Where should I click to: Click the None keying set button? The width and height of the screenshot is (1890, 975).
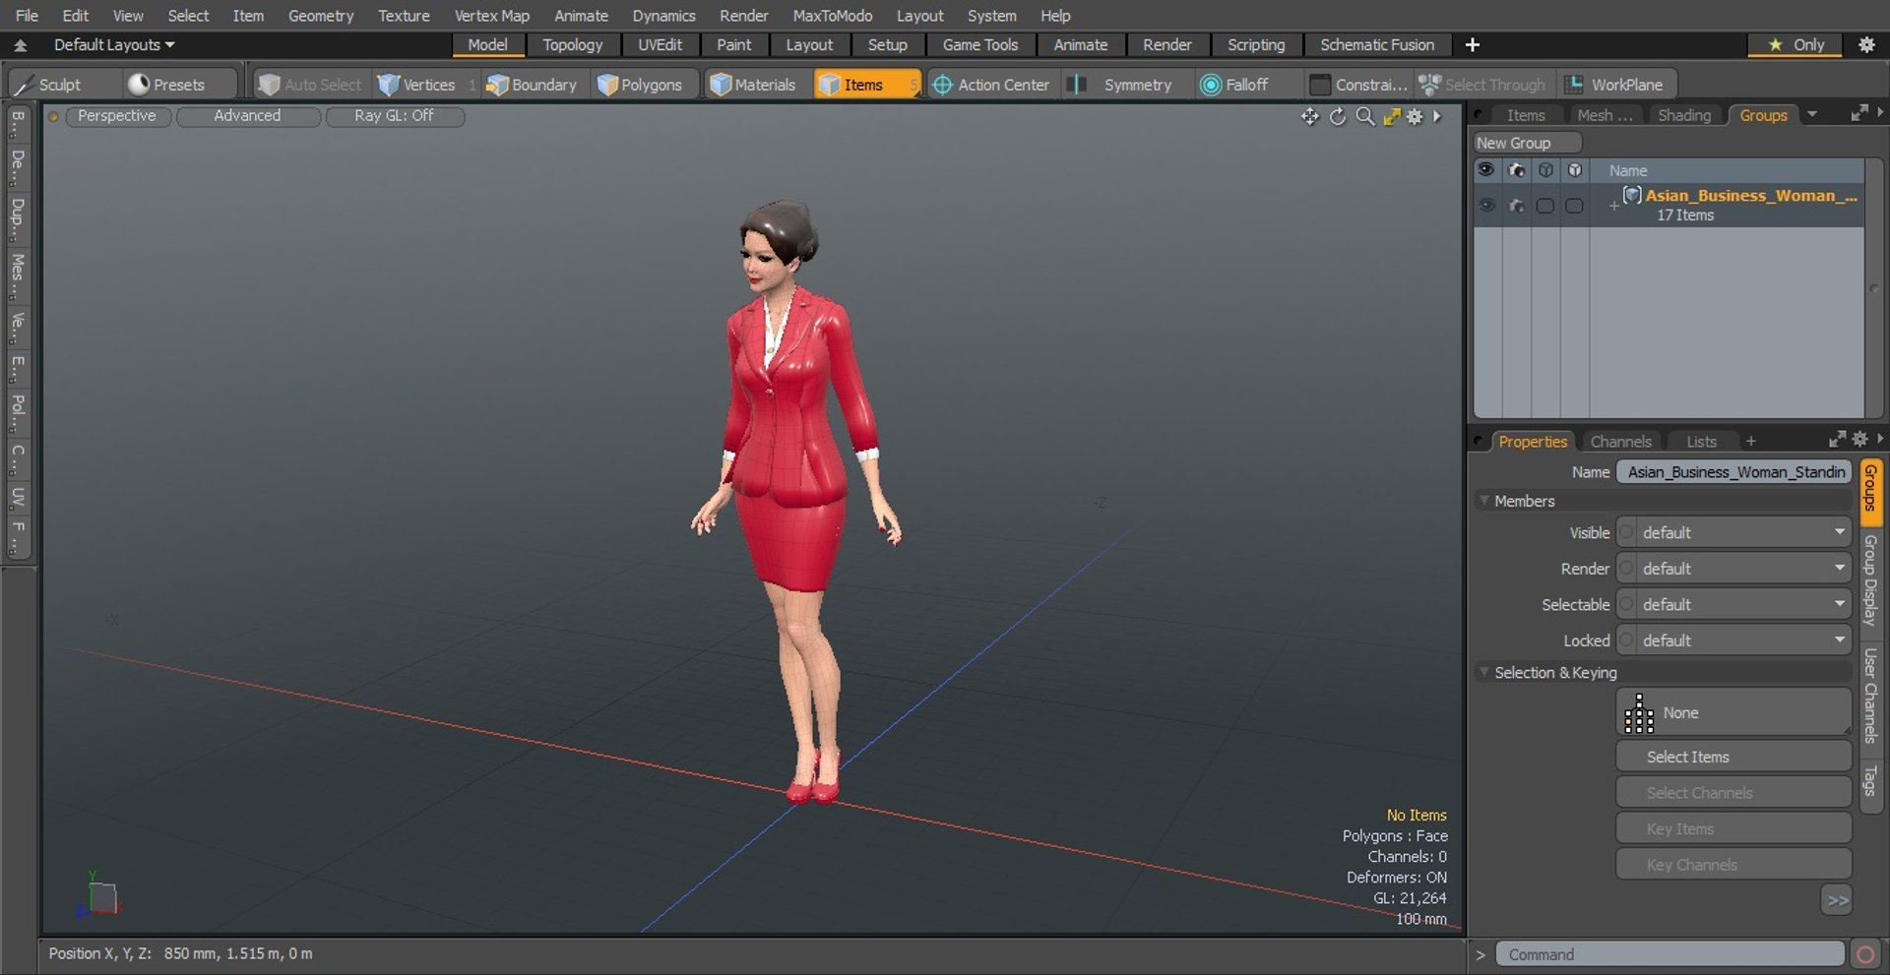click(x=1733, y=712)
